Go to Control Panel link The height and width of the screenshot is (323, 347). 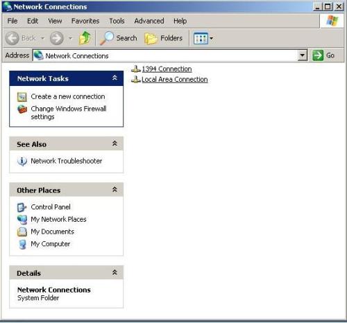(x=51, y=207)
